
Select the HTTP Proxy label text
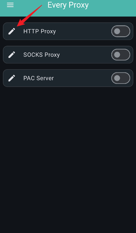40,31
